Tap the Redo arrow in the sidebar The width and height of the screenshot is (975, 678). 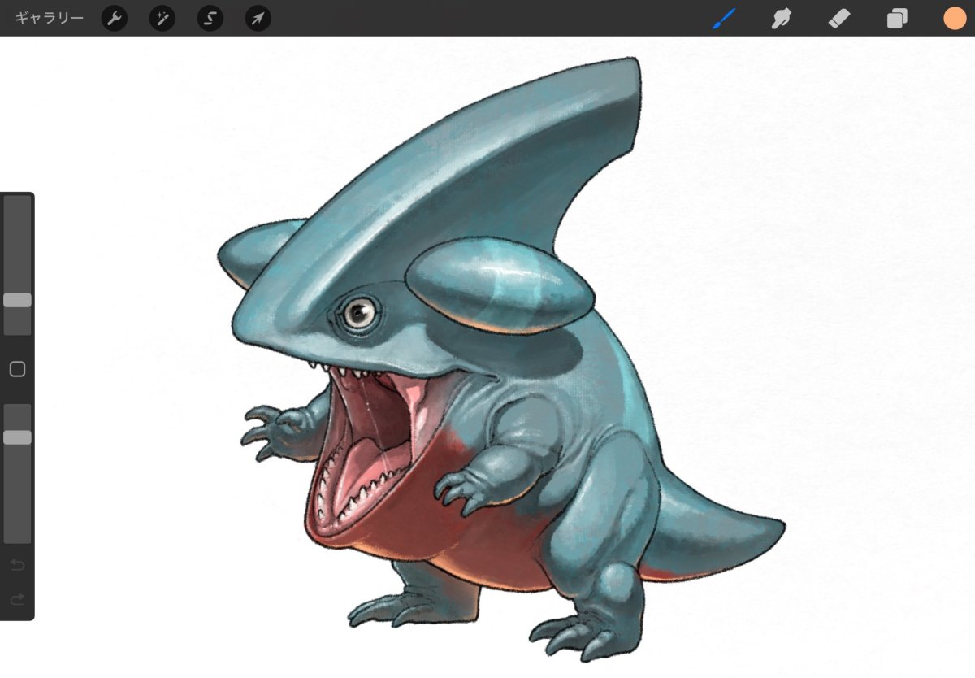point(17,599)
